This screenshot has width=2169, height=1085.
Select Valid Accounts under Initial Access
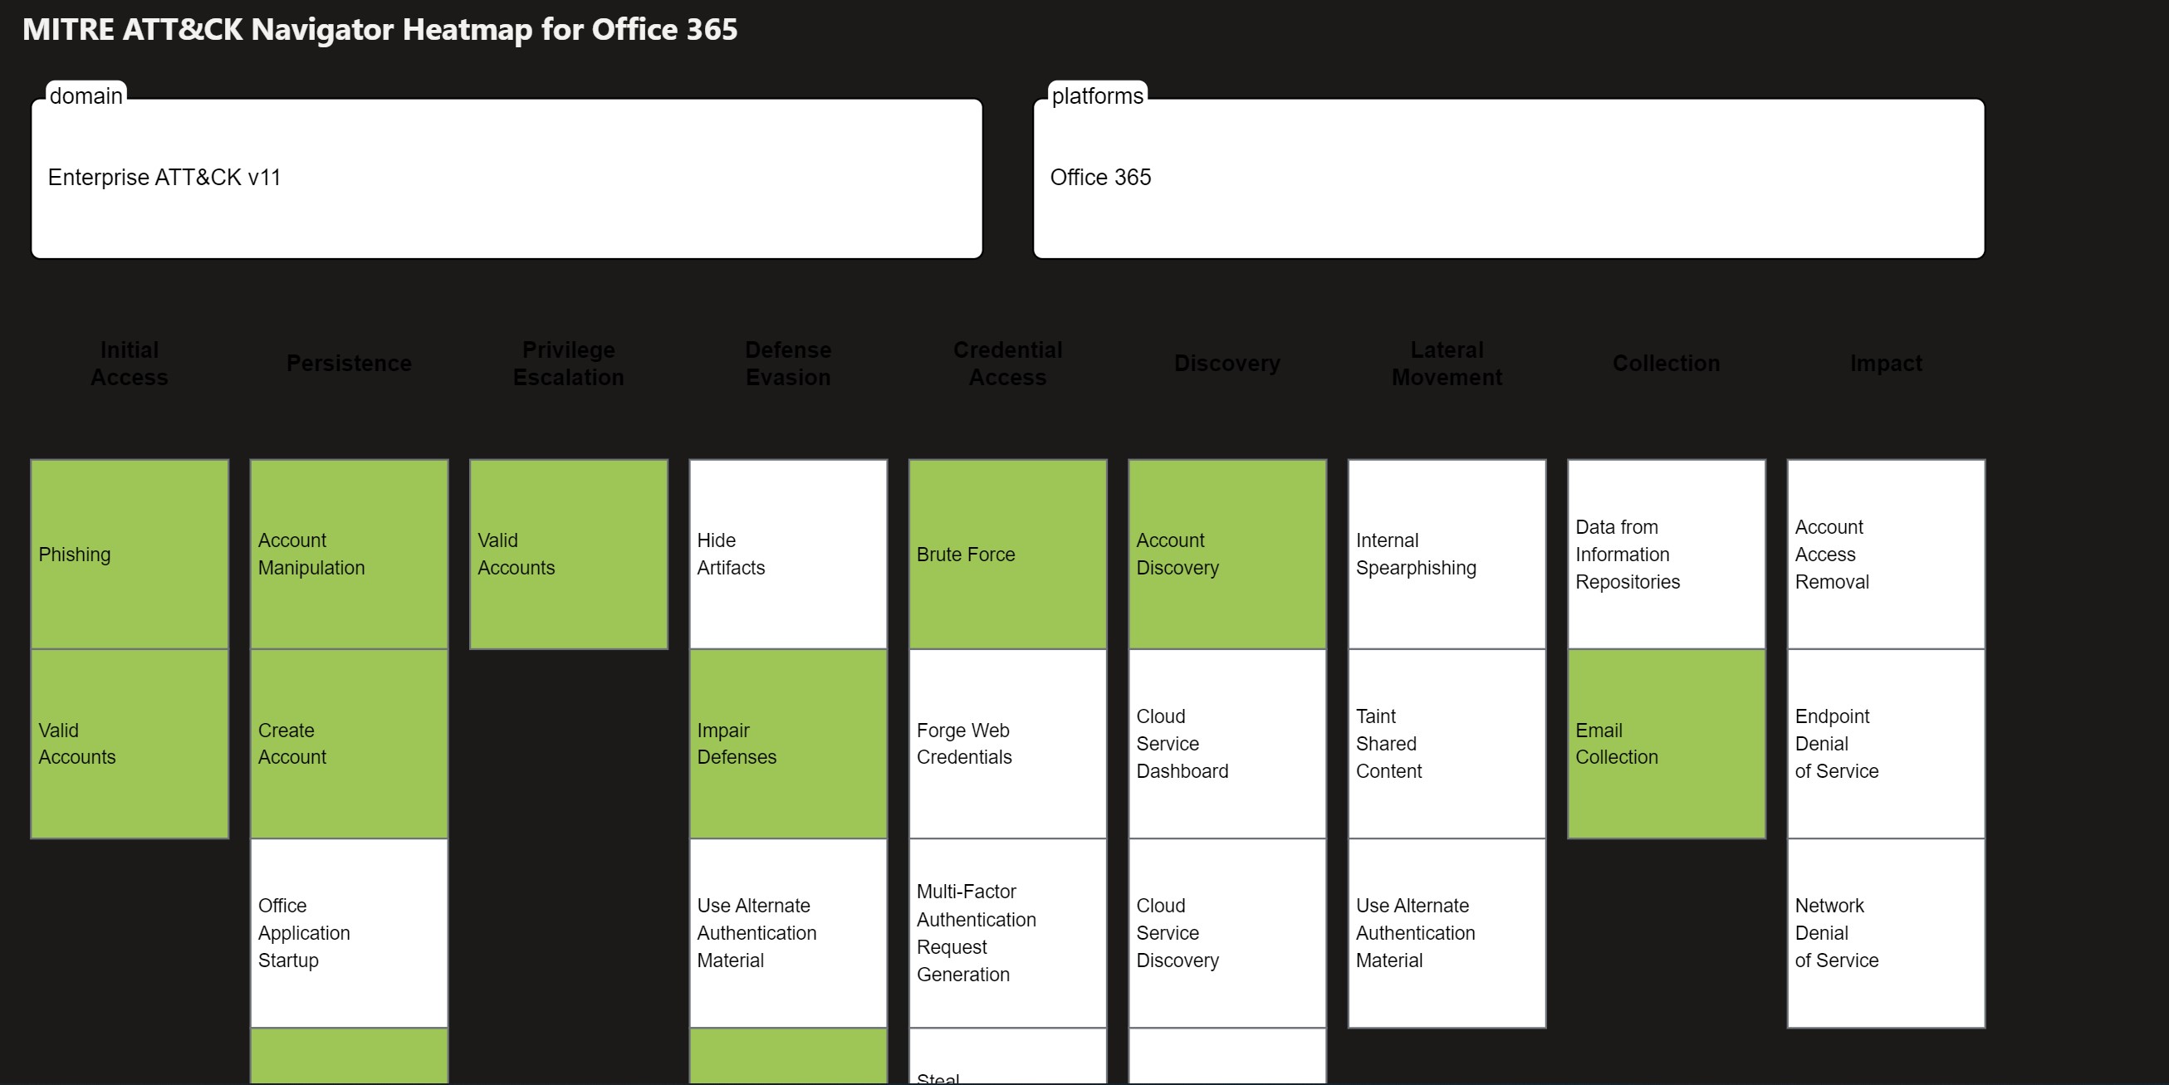130,744
